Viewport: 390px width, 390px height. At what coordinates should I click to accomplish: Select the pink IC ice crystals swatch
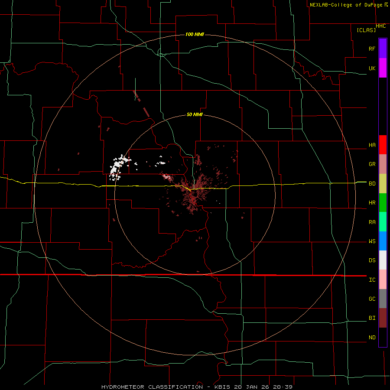(x=383, y=279)
